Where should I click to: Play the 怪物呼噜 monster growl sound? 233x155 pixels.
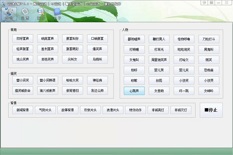184,39
